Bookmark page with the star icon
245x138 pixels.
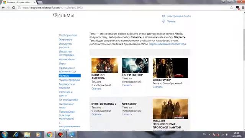pyautogui.click(x=231, y=8)
